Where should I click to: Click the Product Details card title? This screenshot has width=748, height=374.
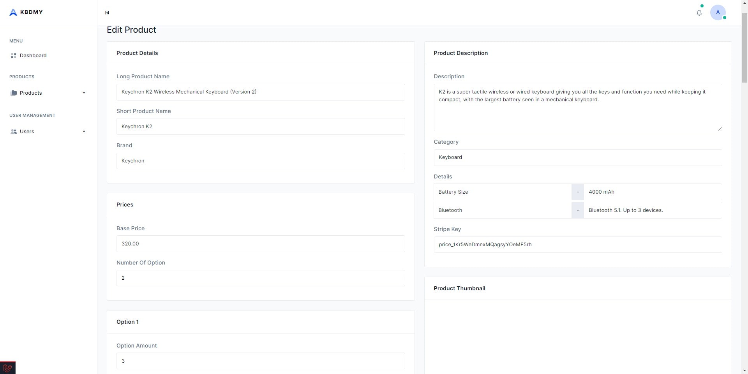pos(137,53)
